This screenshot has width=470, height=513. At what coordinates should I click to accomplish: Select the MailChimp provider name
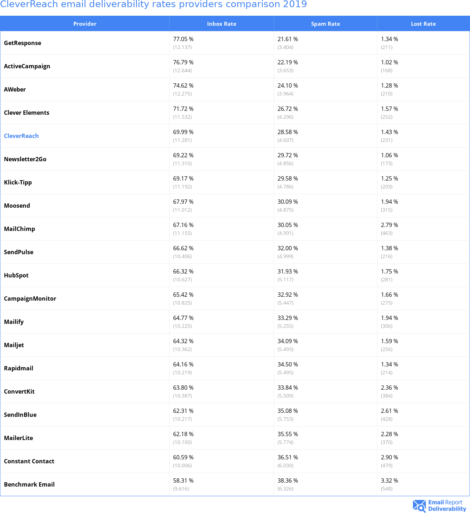(19, 229)
